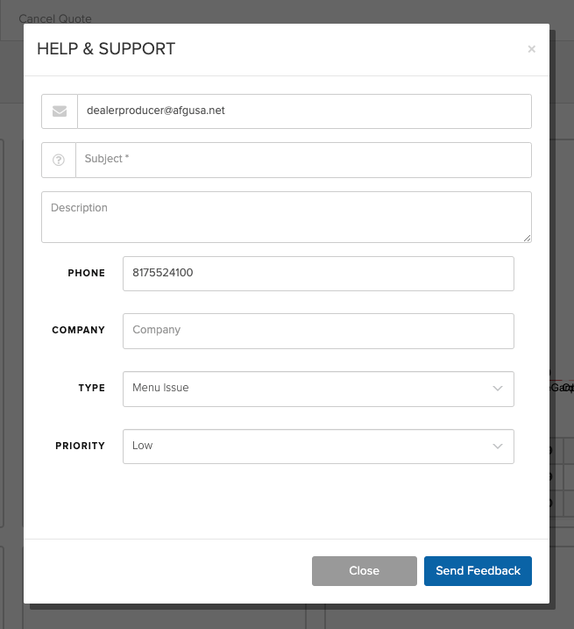Click the envelope email icon
The width and height of the screenshot is (574, 629).
pyautogui.click(x=60, y=111)
